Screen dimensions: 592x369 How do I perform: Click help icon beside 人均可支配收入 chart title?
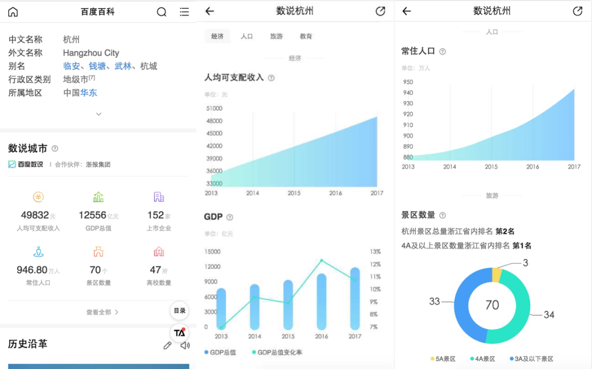pyautogui.click(x=271, y=78)
